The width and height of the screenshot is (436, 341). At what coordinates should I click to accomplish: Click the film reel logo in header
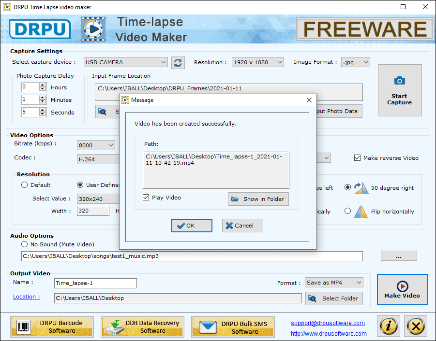coord(93,29)
